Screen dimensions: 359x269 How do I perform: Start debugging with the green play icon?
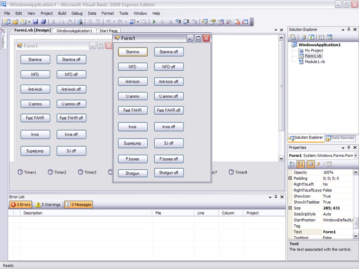(154, 22)
